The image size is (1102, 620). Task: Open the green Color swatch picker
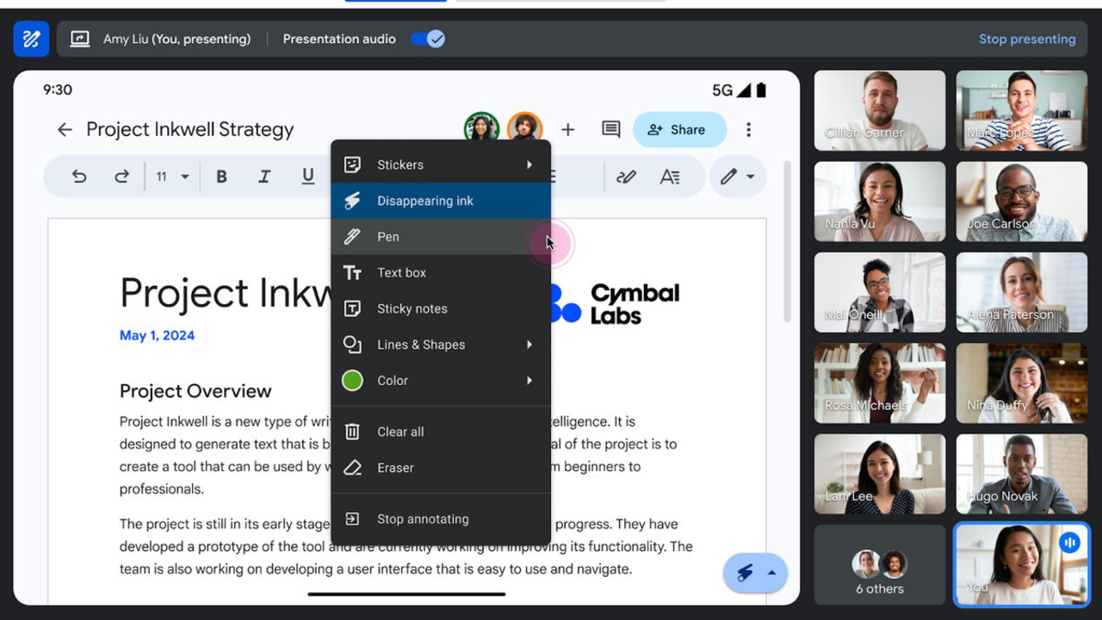(x=352, y=380)
